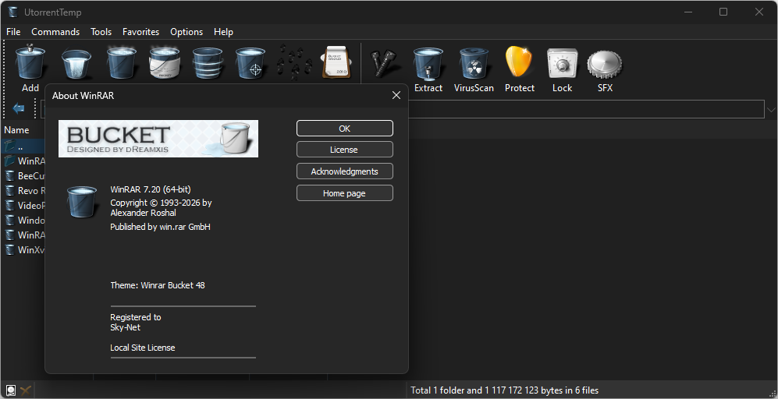The height and width of the screenshot is (399, 778).
Task: Select the VideoP archive row
Action: coord(23,205)
